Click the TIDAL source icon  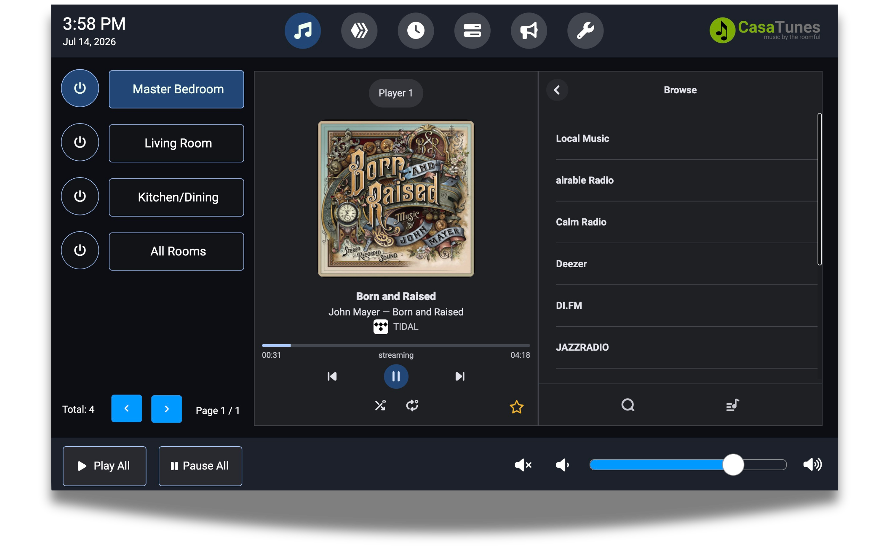coord(381,327)
